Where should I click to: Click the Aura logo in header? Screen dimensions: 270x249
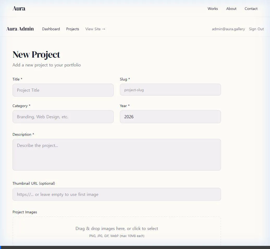tap(19, 8)
